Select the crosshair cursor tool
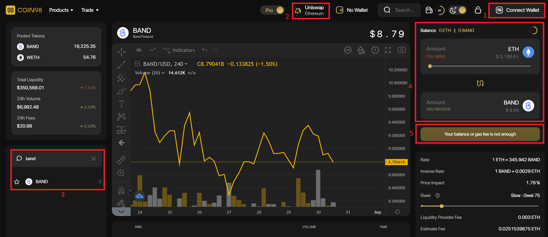Viewport: 548px width, 237px height. pyautogui.click(x=121, y=52)
